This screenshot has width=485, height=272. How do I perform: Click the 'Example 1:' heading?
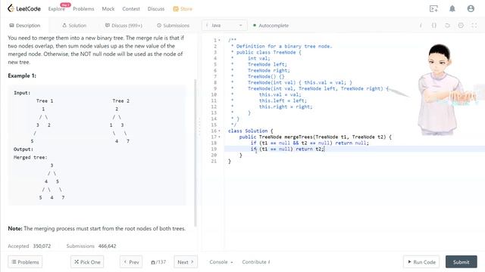(22, 76)
